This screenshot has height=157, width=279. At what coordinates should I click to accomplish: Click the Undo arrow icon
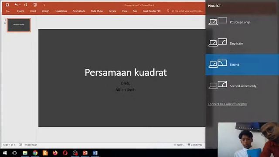tap(16, 5)
